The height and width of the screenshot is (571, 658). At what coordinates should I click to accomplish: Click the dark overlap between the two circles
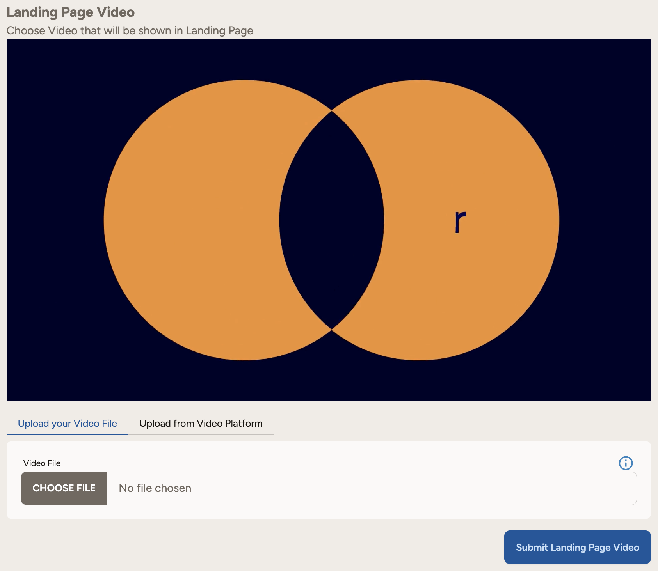coord(332,220)
